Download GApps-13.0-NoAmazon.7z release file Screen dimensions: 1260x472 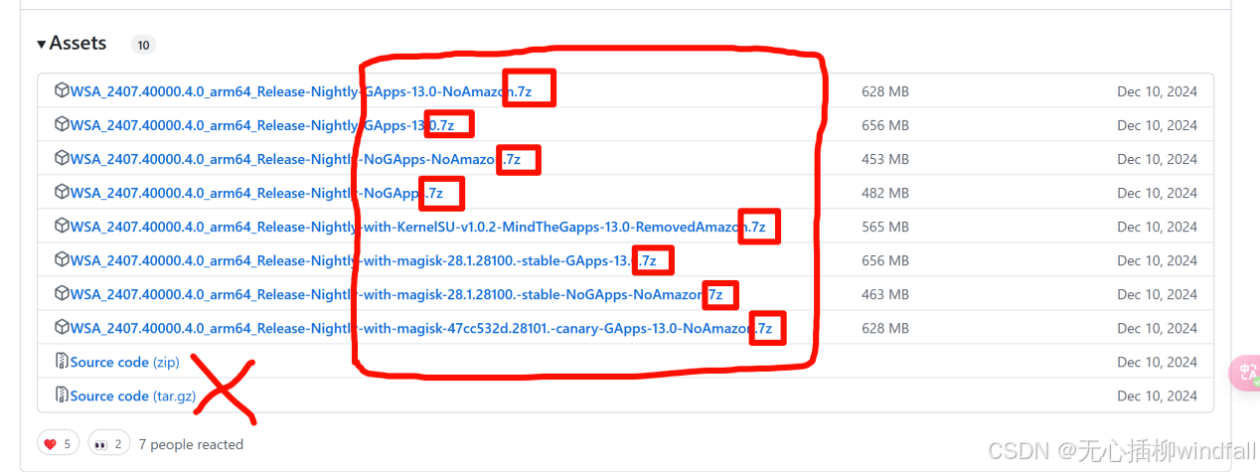pos(301,91)
